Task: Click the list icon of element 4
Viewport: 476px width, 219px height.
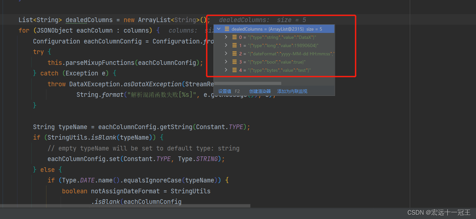Action: click(x=235, y=70)
